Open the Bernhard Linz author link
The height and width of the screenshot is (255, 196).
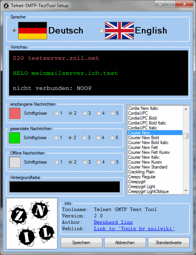click(x=113, y=222)
